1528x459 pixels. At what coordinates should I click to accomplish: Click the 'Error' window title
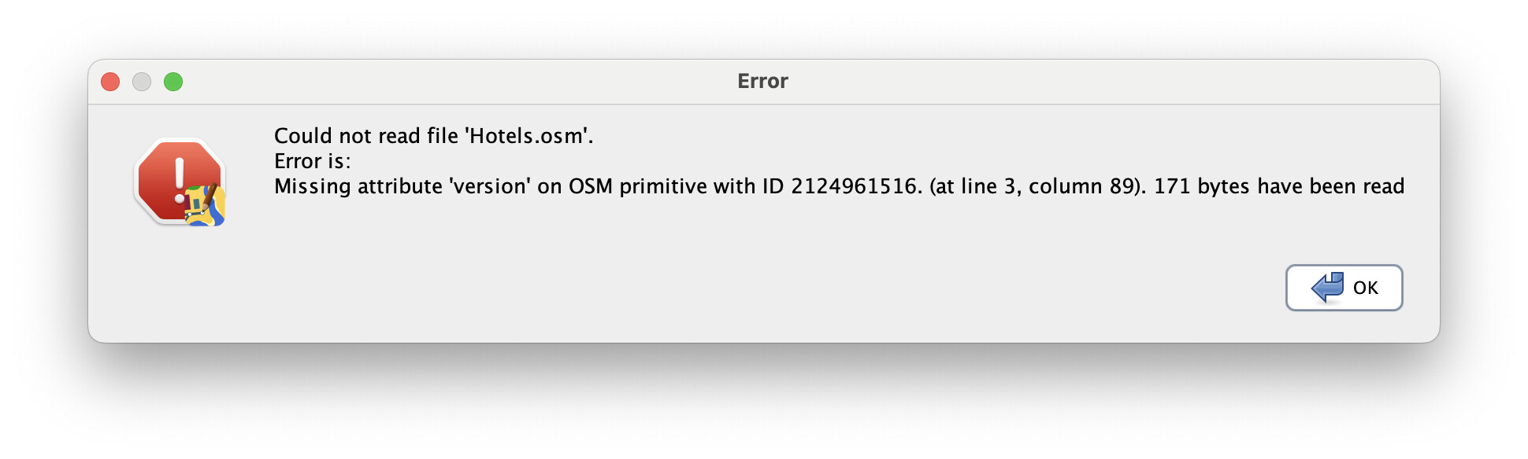[762, 81]
